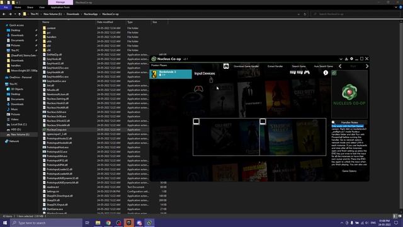Click the first keyboard icon in Nucleus
The height and width of the screenshot is (227, 403).
(293, 73)
